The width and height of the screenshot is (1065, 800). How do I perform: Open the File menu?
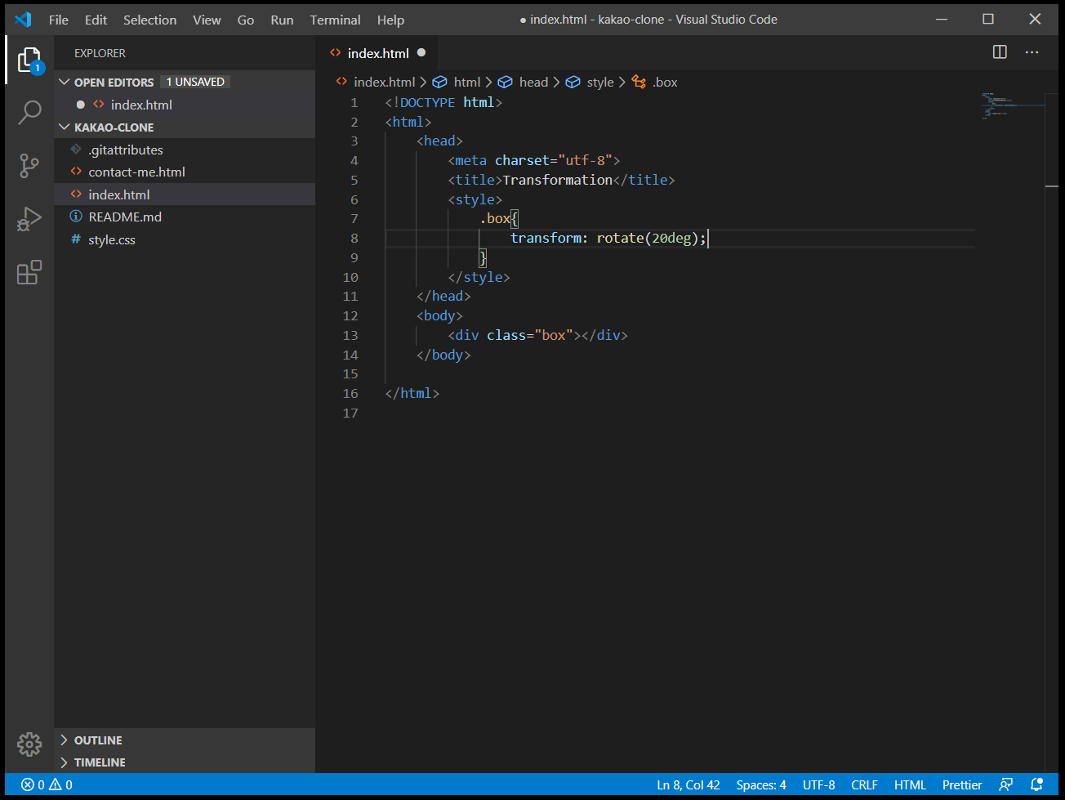tap(59, 20)
